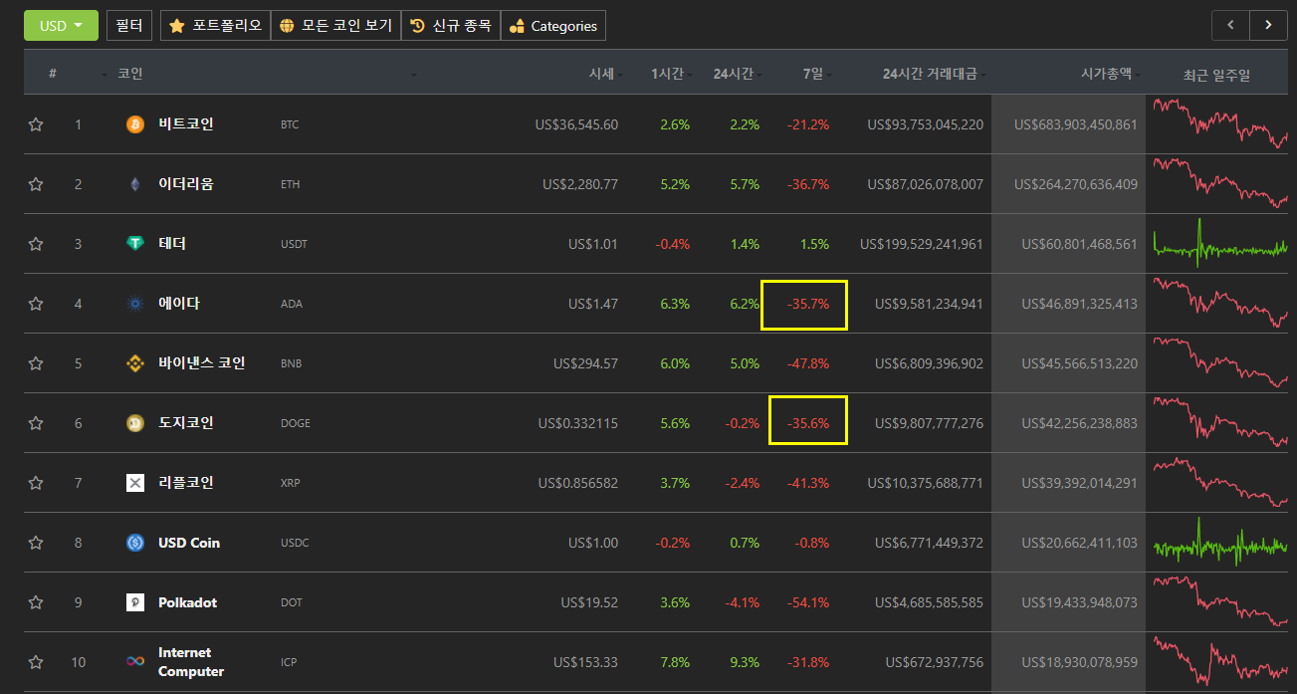Go to previous page arrow

tap(1230, 25)
